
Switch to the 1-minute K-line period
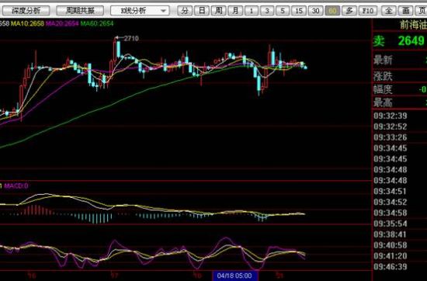[x=252, y=11]
